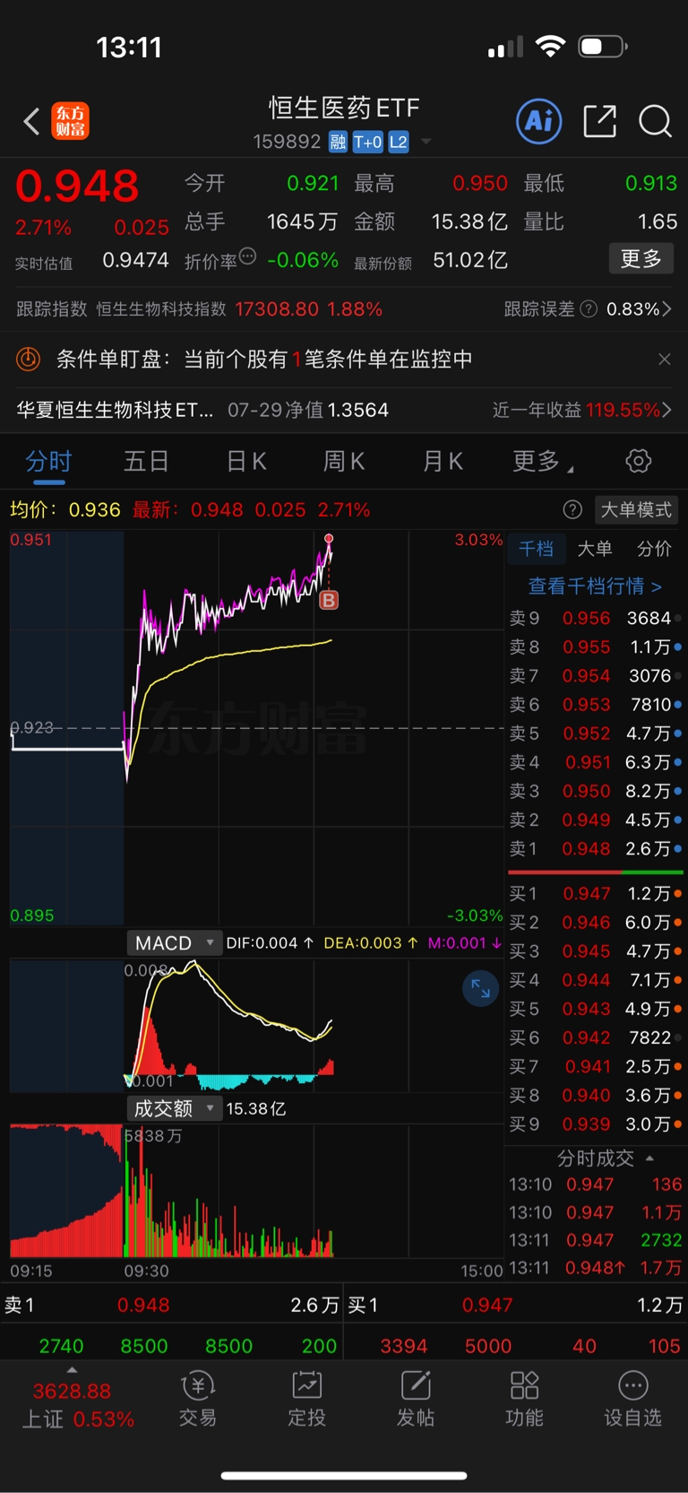Expand chart with fullscreen arrows icon

[480, 988]
